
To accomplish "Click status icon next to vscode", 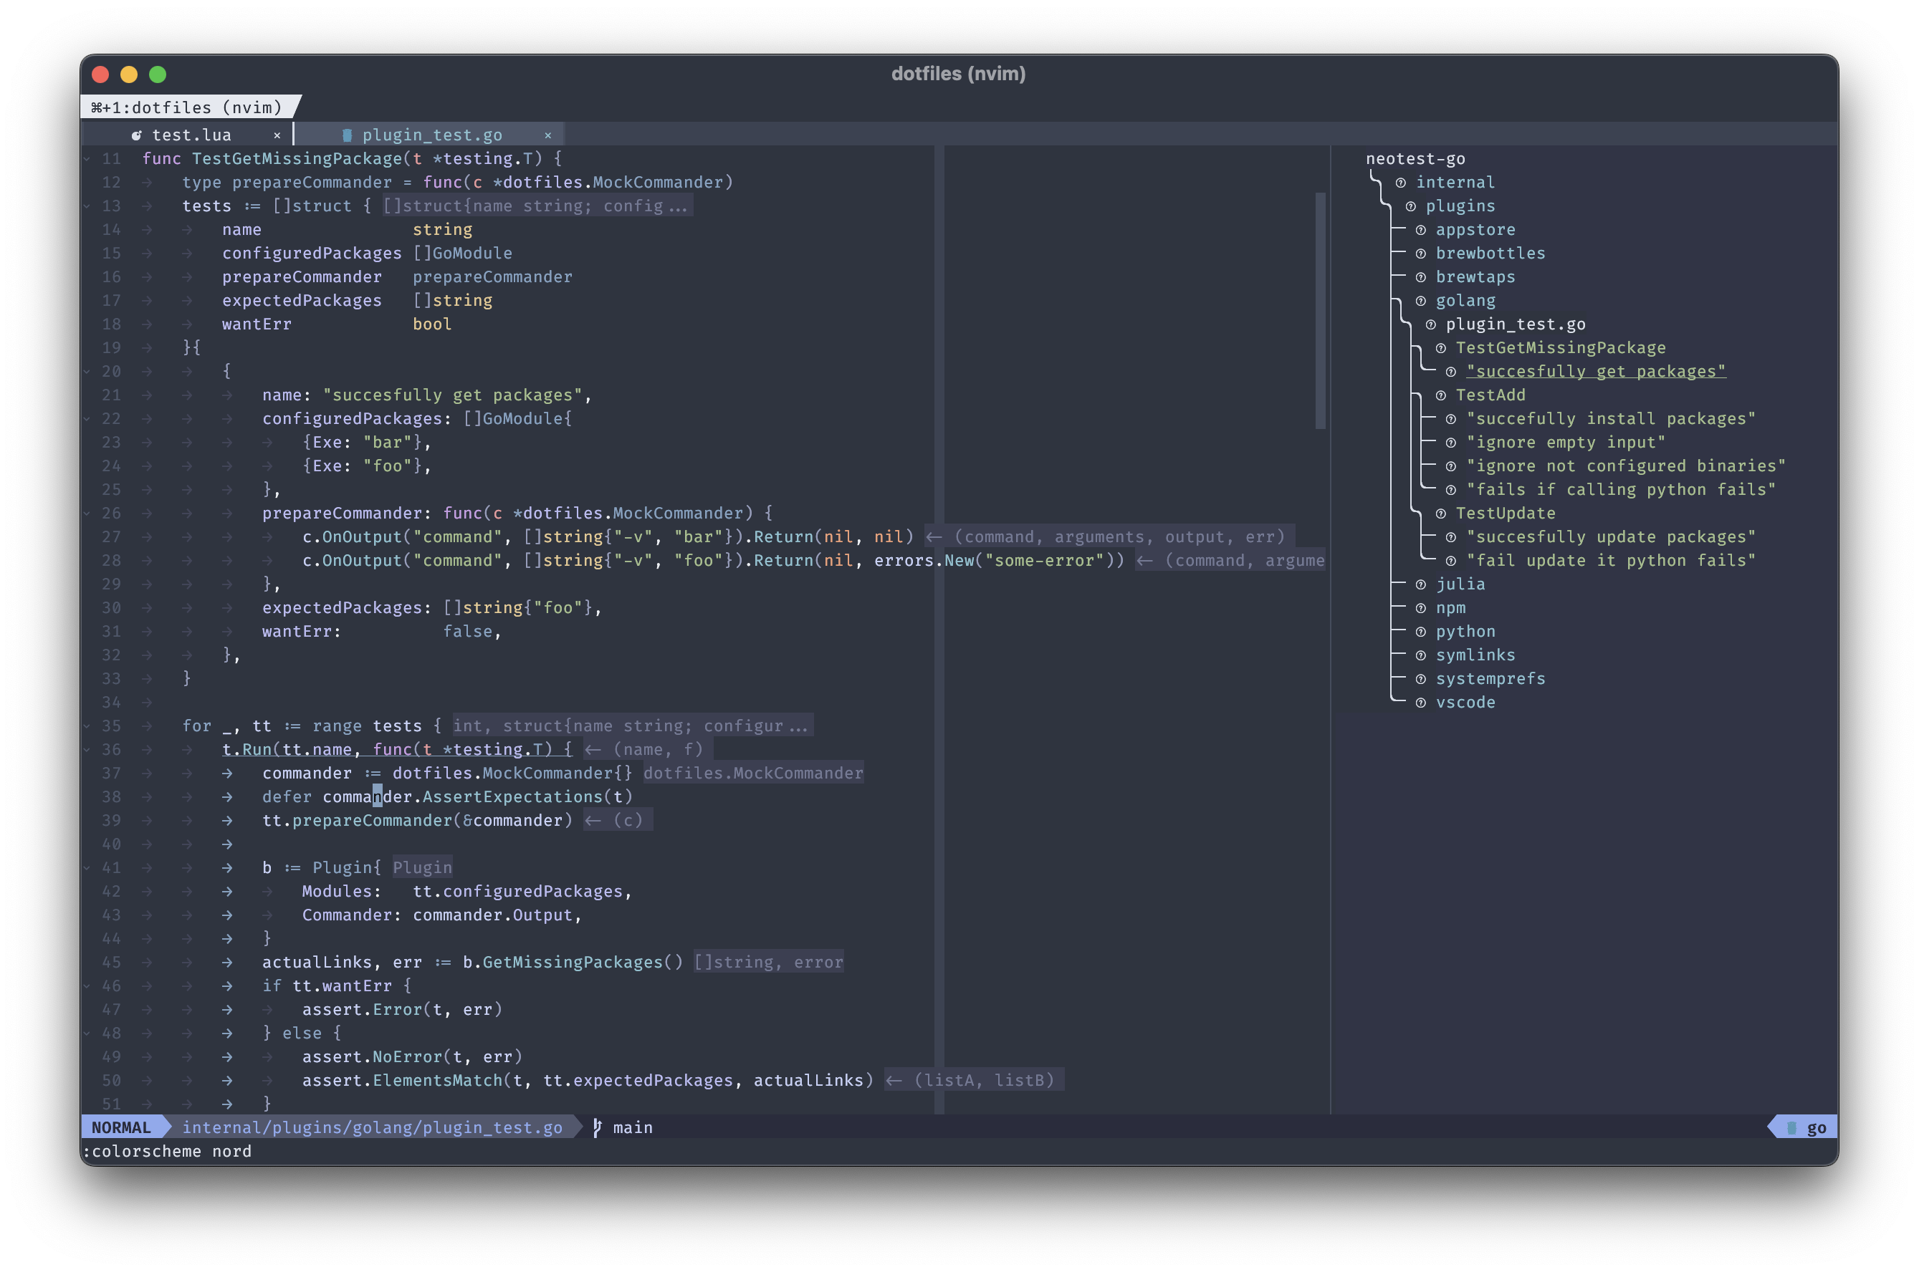I will tap(1420, 703).
